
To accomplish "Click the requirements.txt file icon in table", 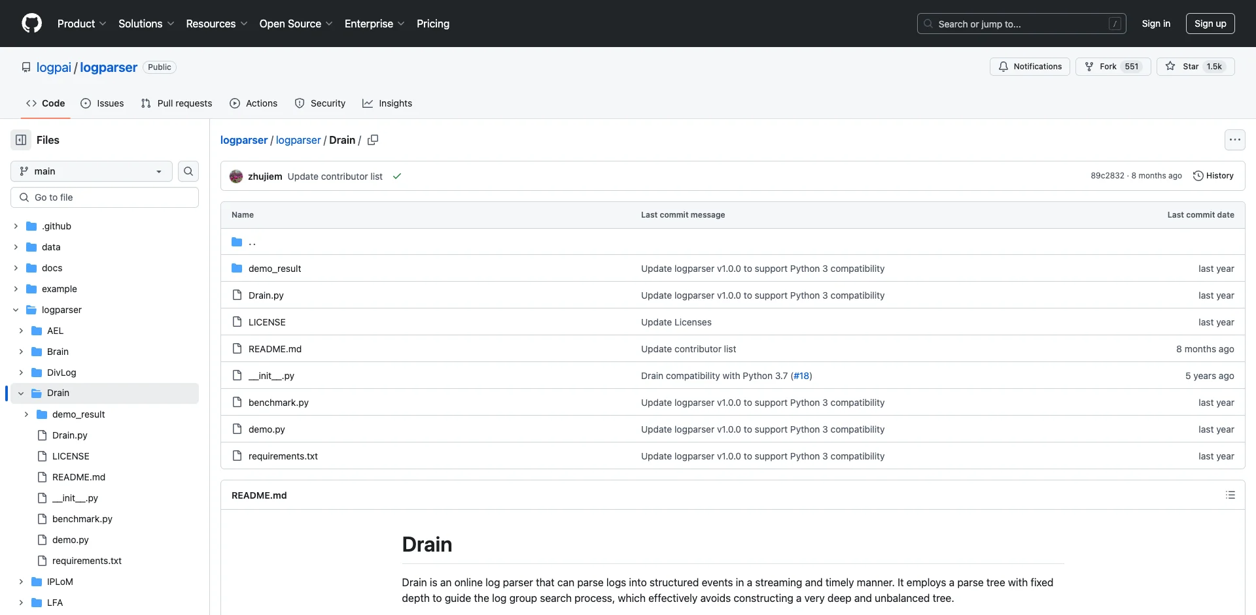I will (x=237, y=456).
